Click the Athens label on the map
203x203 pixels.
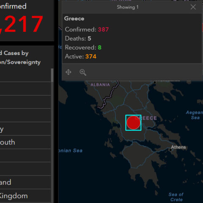(178, 147)
